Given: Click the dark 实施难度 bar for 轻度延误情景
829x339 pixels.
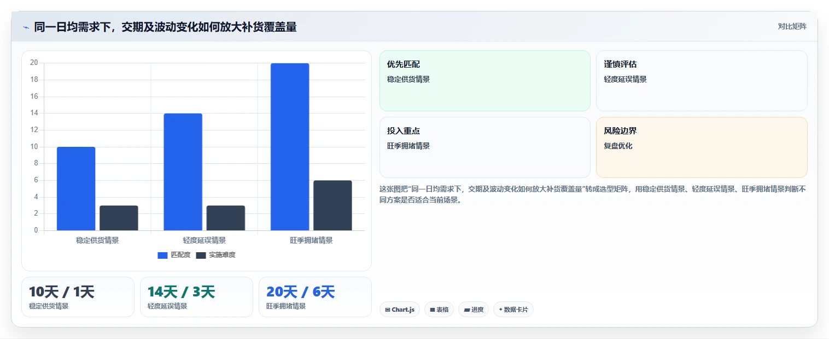Looking at the screenshot, I should click(x=225, y=218).
